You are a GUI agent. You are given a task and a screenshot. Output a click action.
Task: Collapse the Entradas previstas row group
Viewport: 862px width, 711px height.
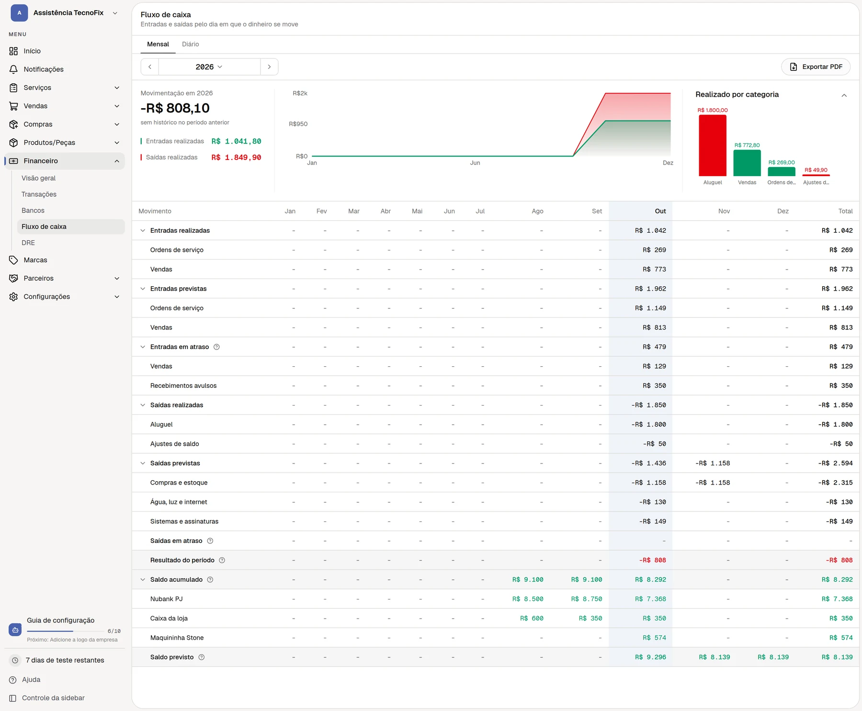[x=143, y=289]
